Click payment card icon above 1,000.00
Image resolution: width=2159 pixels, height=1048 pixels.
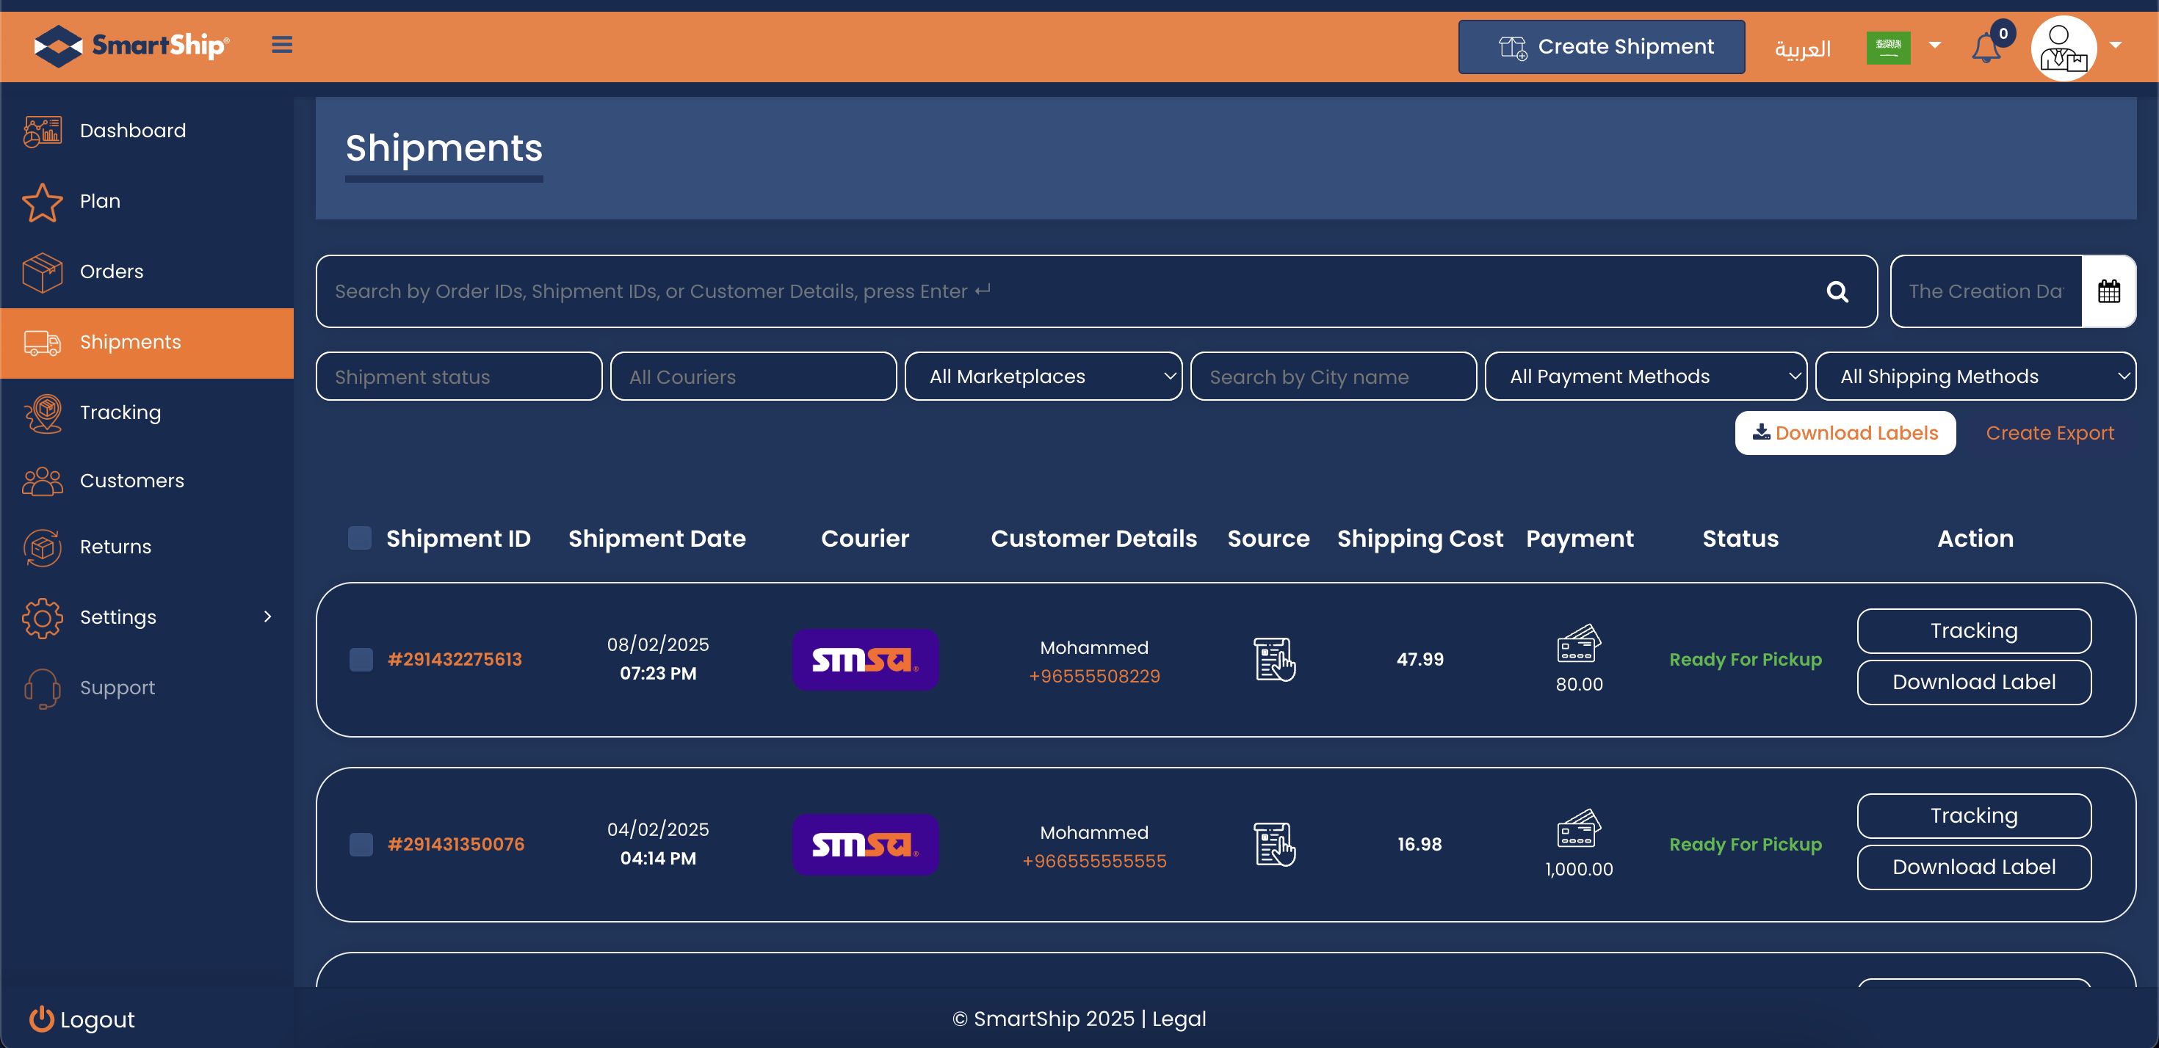pos(1578,827)
